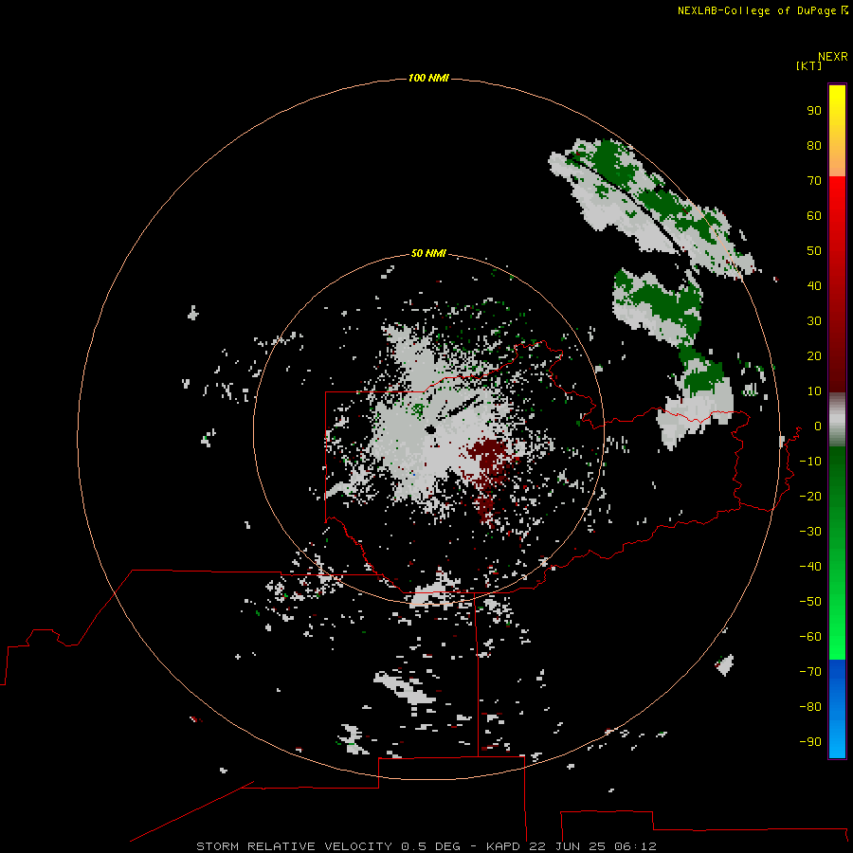Click the 70 knot scale label
853x853 pixels.
click(814, 181)
